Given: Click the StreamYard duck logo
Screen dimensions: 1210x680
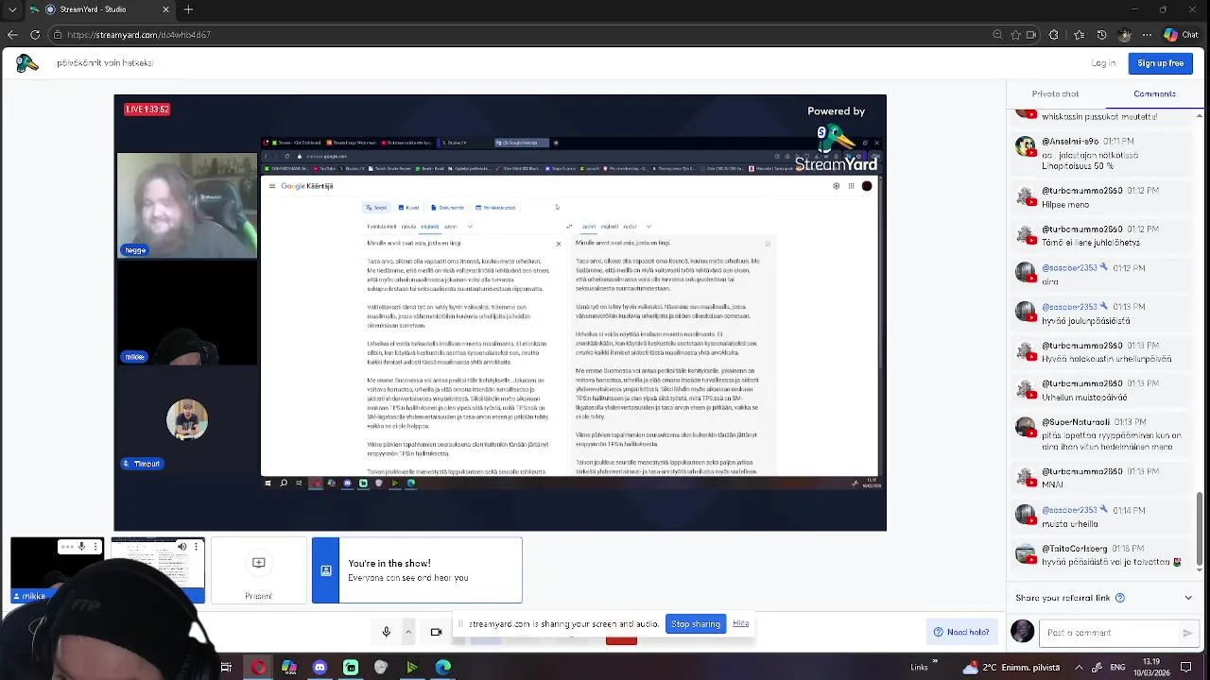Looking at the screenshot, I should [x=26, y=63].
